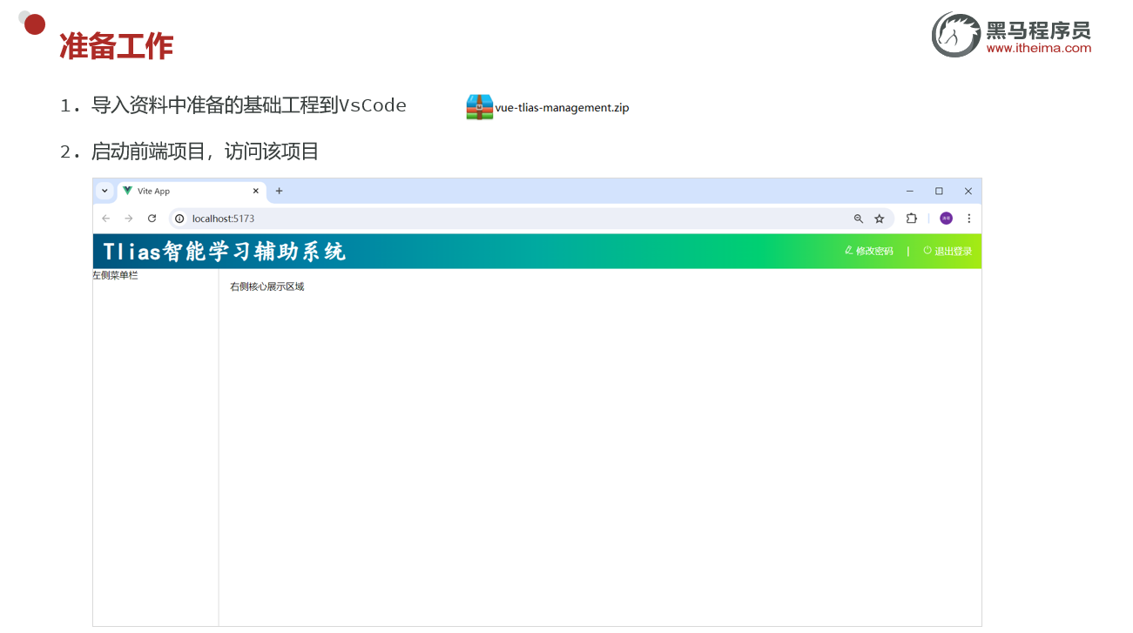The image size is (1133, 633).
Task: Open a new browser tab with the plus button
Action: (x=279, y=191)
